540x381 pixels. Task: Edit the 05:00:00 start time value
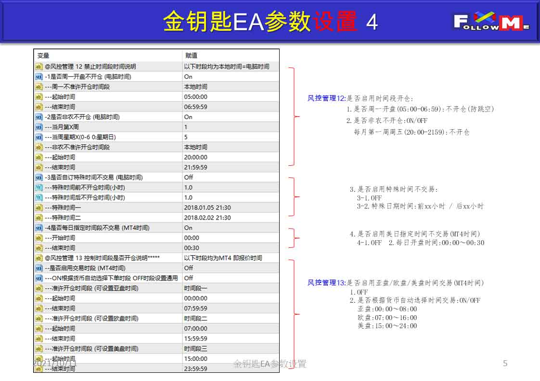tap(195, 97)
